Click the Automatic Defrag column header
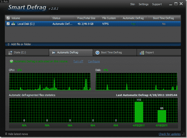 pos(133,18)
